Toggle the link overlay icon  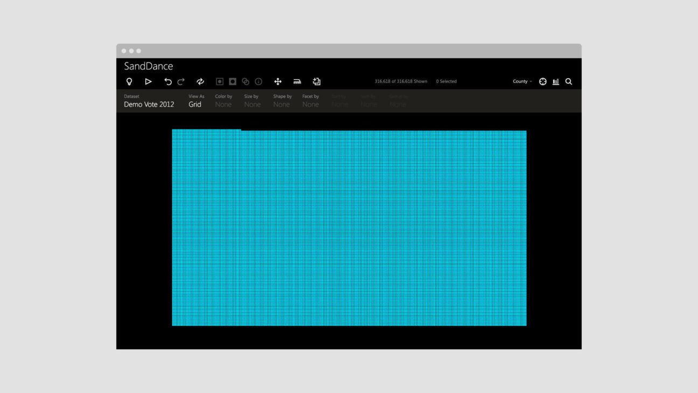coord(246,81)
